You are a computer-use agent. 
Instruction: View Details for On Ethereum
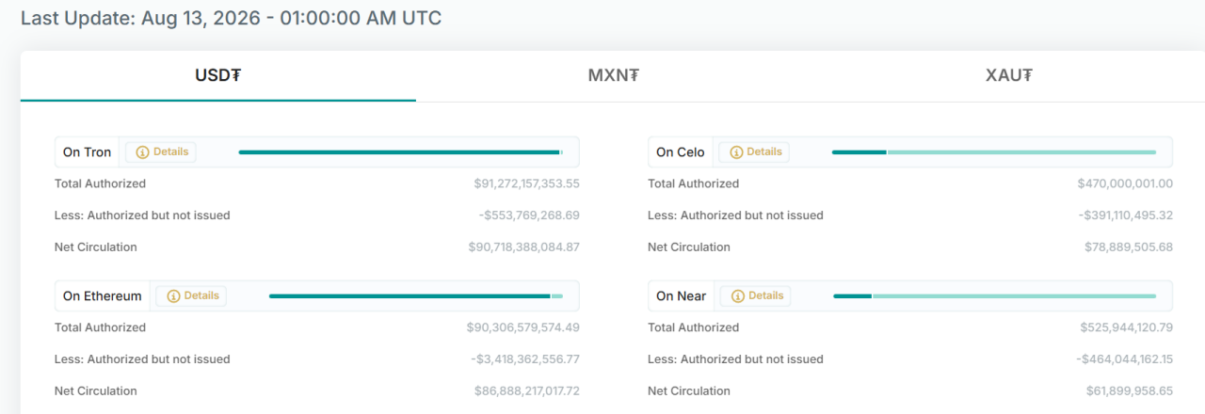[191, 296]
